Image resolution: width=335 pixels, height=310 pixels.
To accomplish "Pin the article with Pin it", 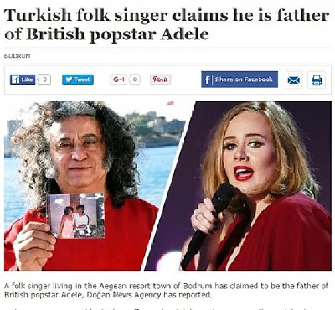I will coord(160,79).
